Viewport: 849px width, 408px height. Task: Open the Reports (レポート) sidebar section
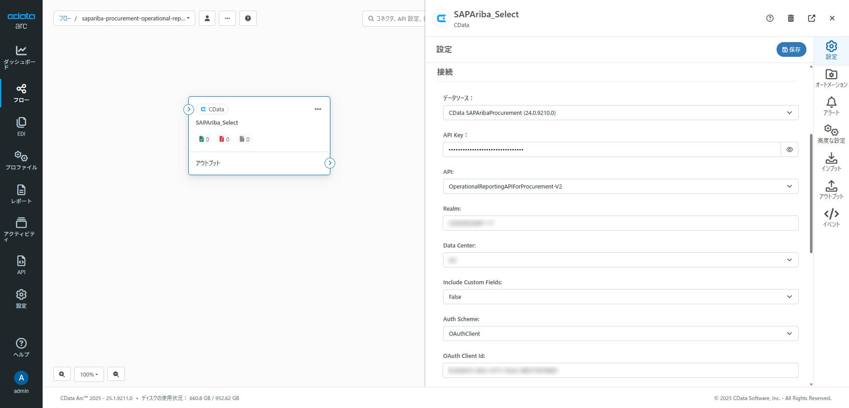coord(21,194)
